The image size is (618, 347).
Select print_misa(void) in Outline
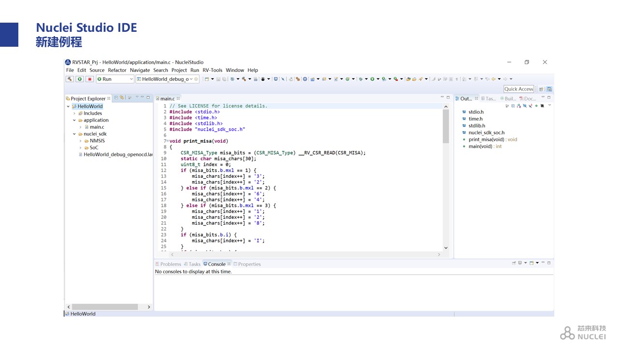coord(490,139)
